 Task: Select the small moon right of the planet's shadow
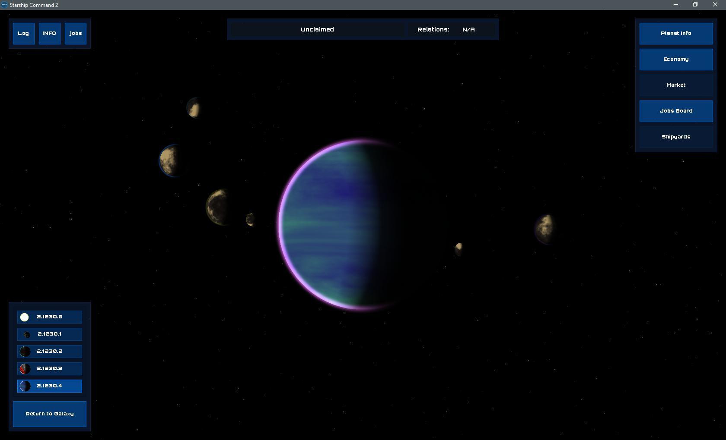[459, 249]
